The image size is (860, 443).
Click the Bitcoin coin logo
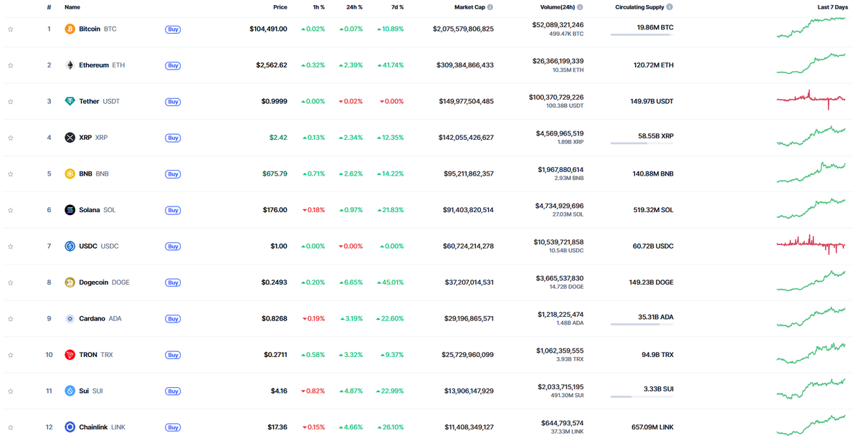(x=70, y=29)
